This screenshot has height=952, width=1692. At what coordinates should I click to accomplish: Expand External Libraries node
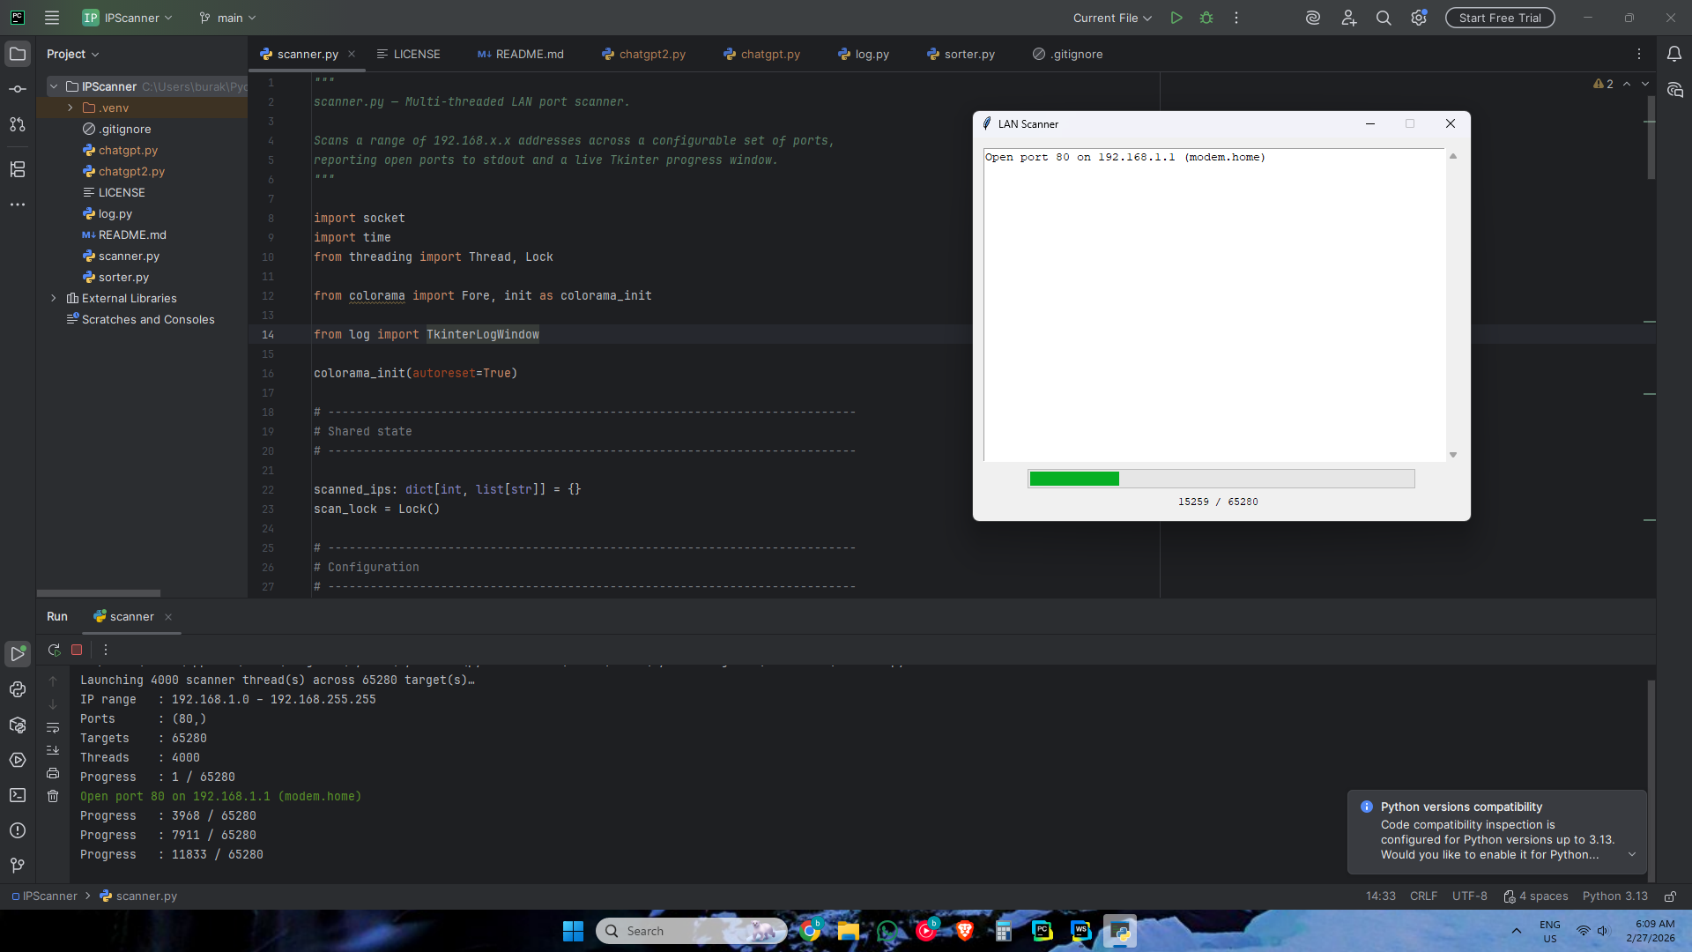53,298
